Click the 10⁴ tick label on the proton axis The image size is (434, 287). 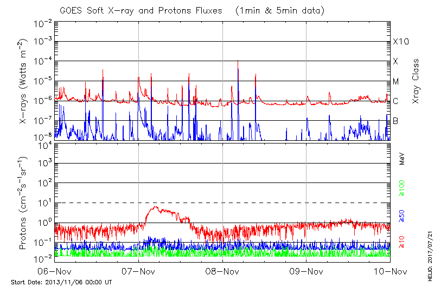tap(43, 145)
